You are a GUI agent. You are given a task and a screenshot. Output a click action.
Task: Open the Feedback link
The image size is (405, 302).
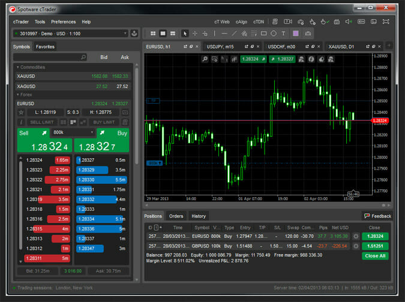[377, 216]
